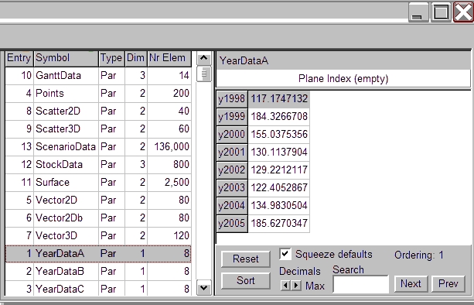Go to the Prev search match
The width and height of the screenshot is (474, 305).
point(448,284)
